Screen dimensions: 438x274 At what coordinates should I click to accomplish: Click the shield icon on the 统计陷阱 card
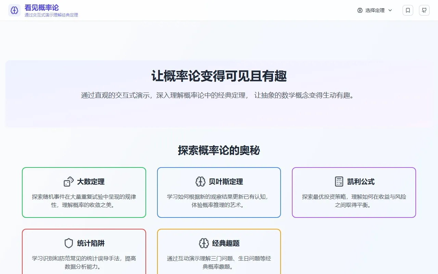tap(69, 243)
